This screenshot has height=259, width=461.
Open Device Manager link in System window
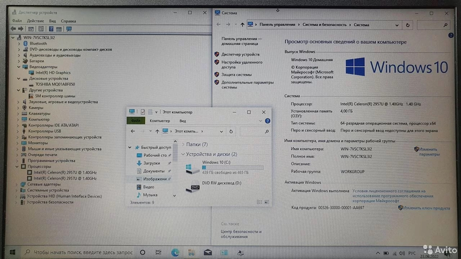click(240, 54)
